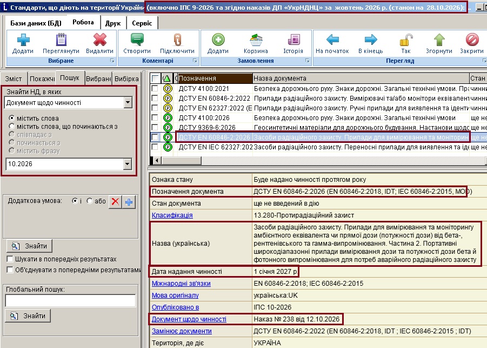Click the Згорнути green up arrow

[x=439, y=40]
